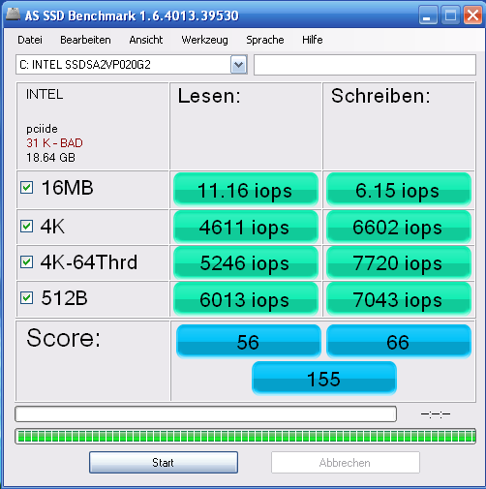Toggle the 4K-64Thrd test checkbox
The image size is (486, 489).
pos(26,262)
